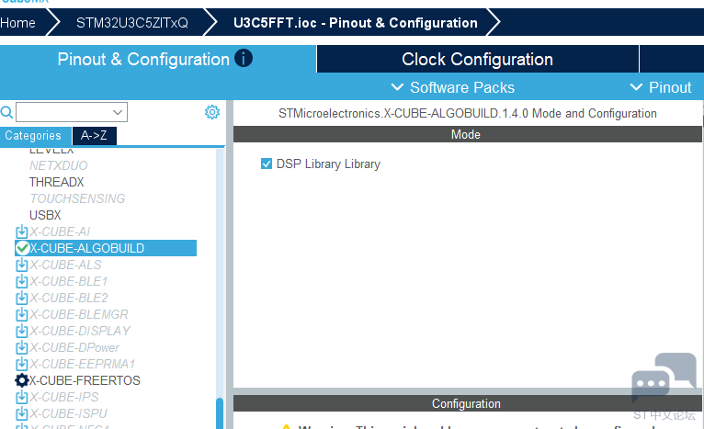Viewport: 704px width, 429px height.
Task: Click the download icon beside X-CUBE-ISPU
Action: pos(21,413)
